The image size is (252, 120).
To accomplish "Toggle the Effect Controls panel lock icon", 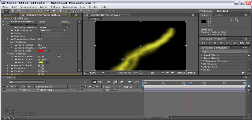I will pos(22,15).
